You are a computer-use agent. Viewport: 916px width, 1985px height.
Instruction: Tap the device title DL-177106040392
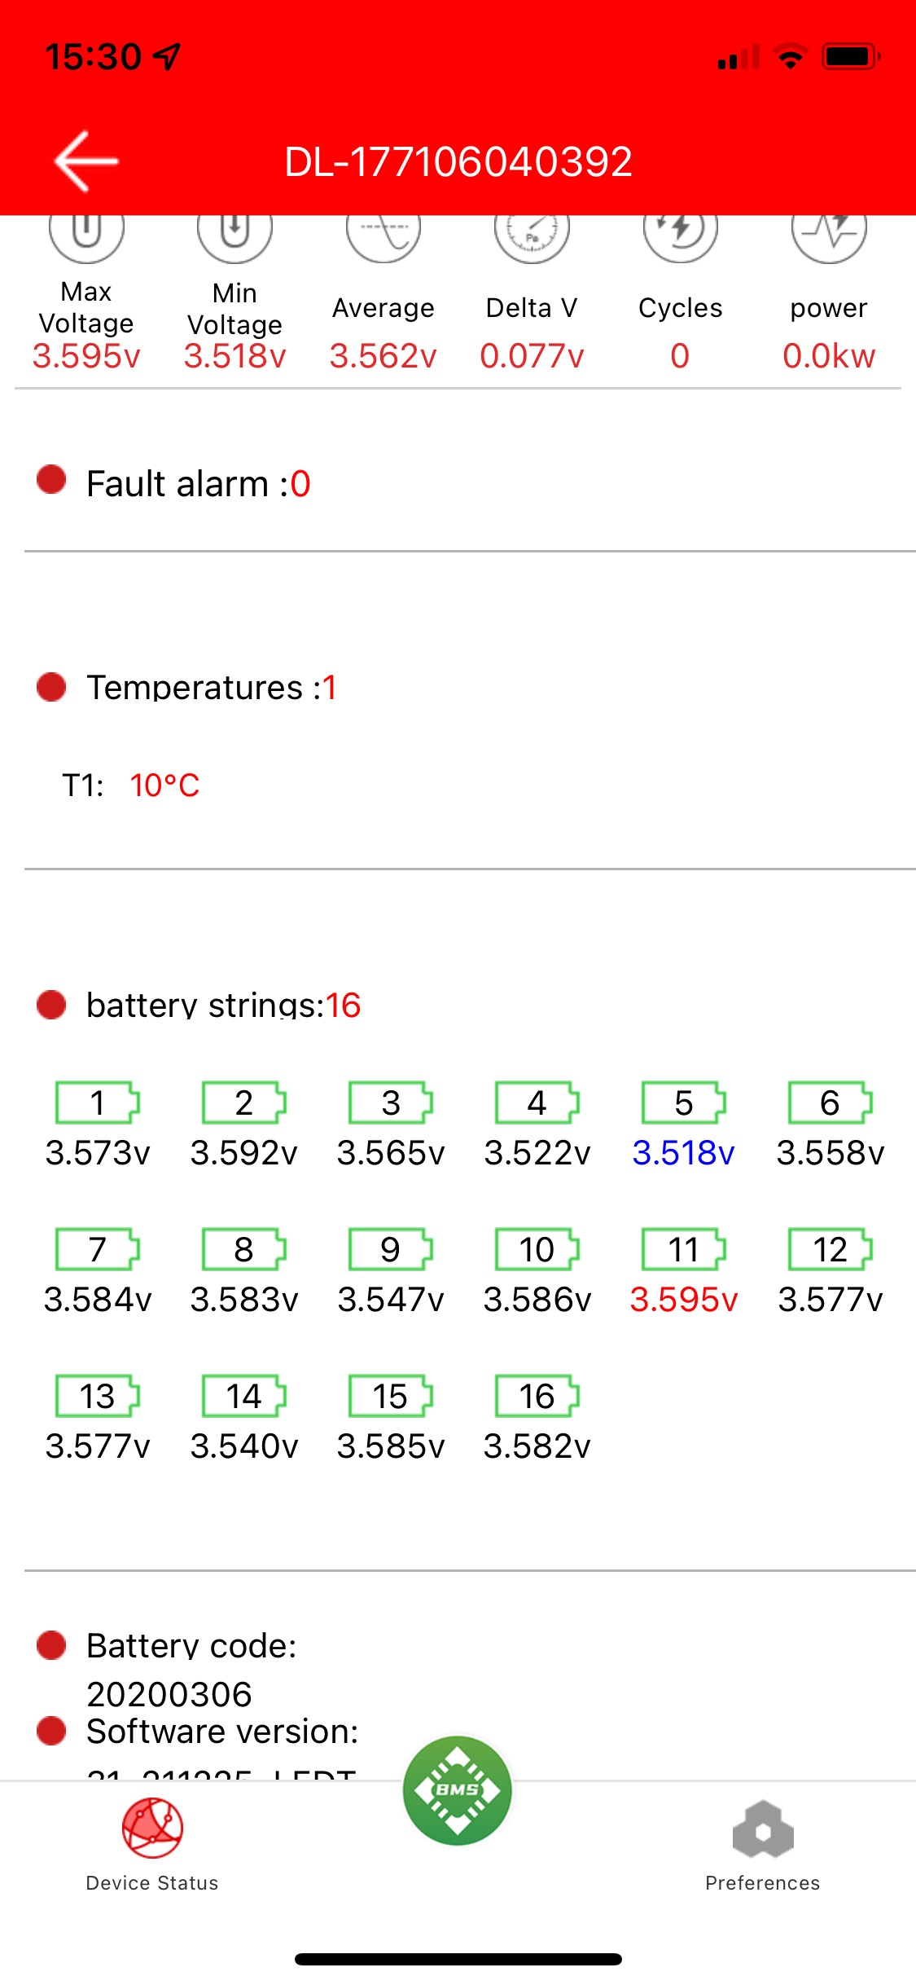pos(458,161)
